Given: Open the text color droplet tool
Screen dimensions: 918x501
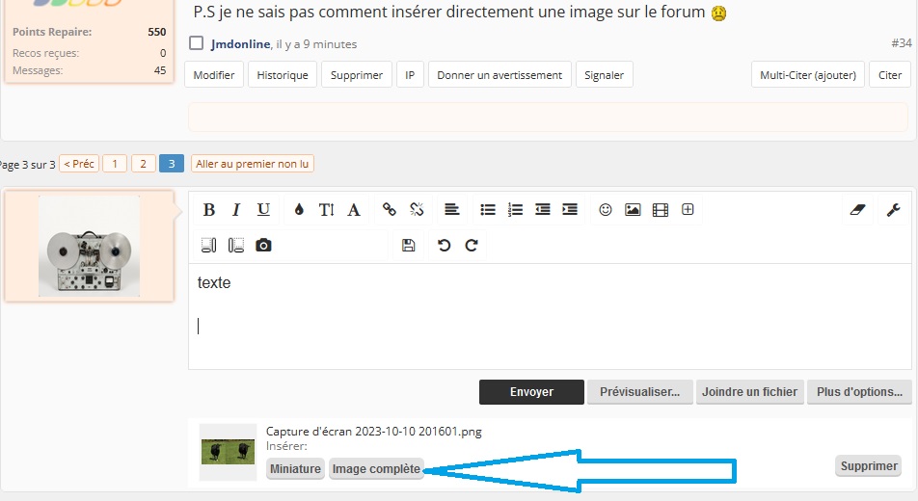Looking at the screenshot, I should (x=299, y=209).
